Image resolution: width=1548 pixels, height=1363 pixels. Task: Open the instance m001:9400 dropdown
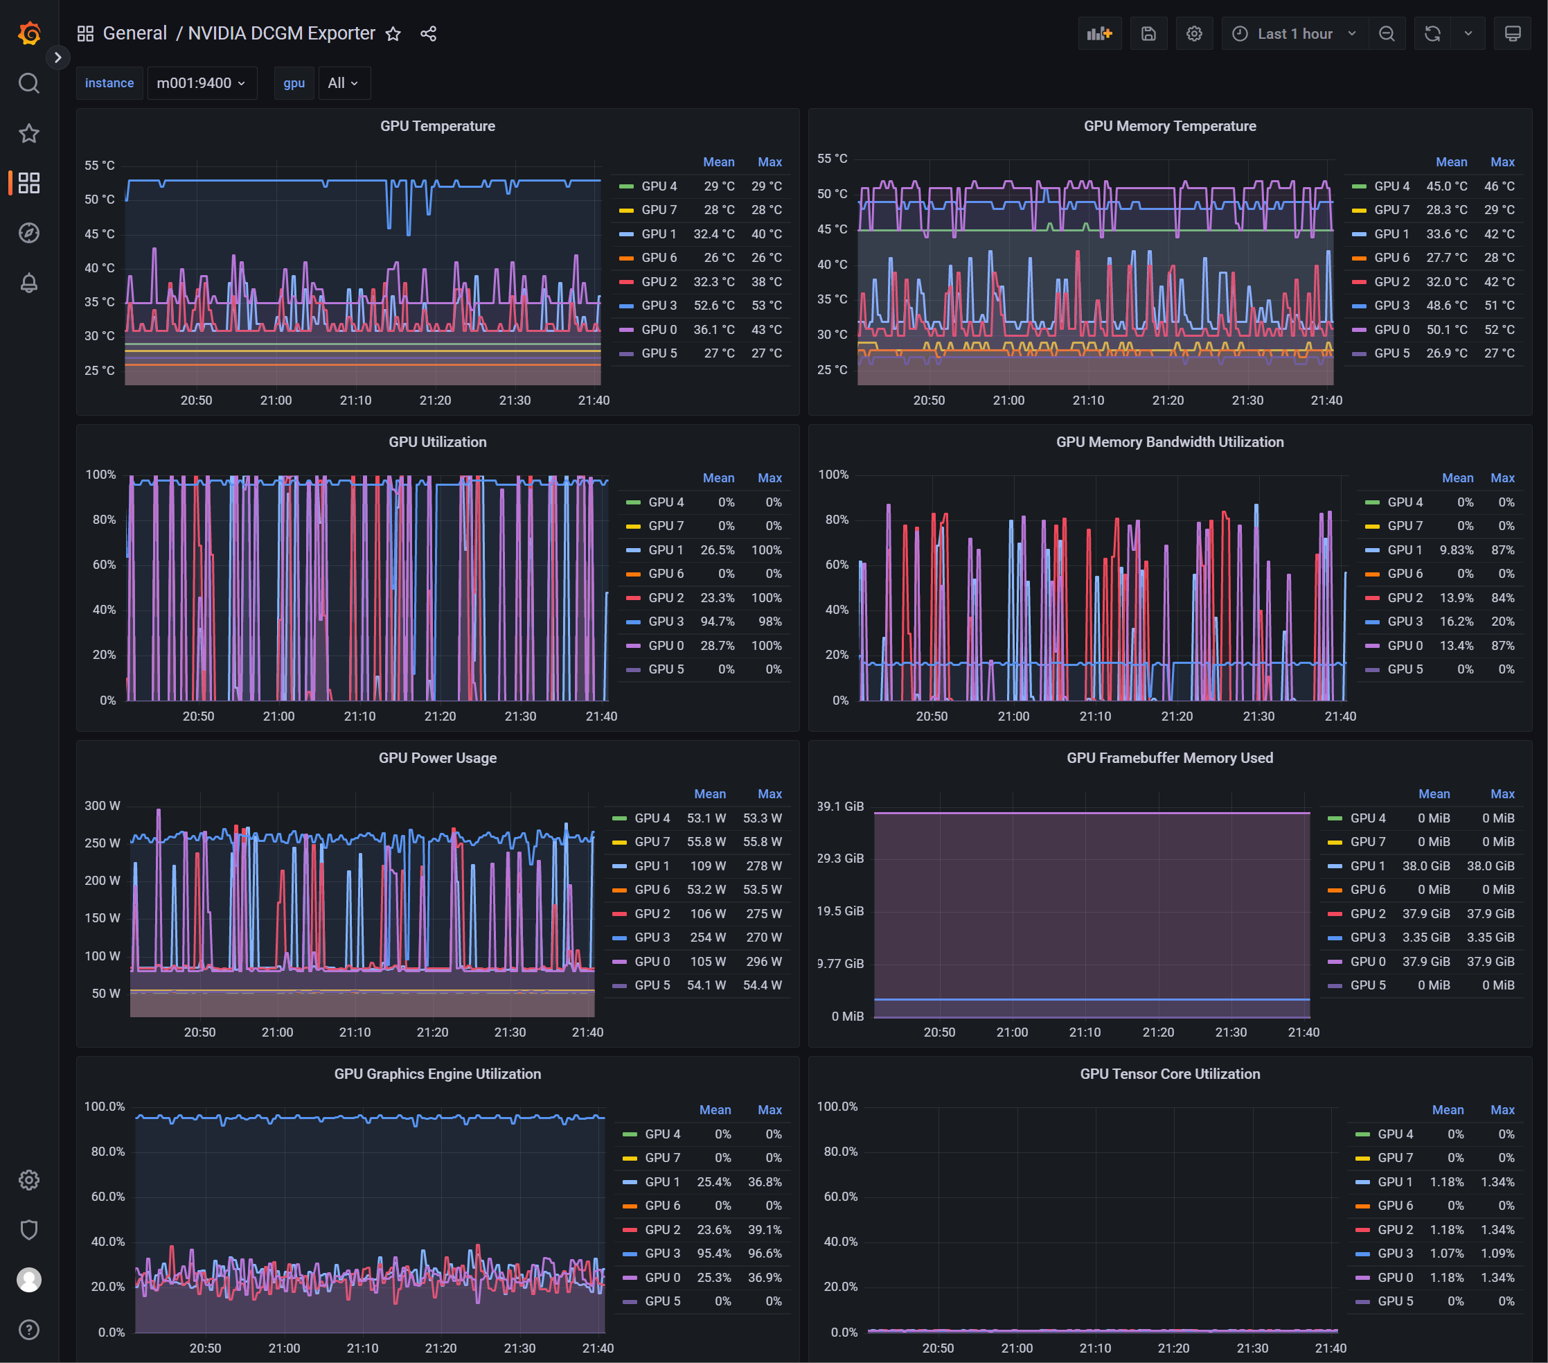coord(202,82)
